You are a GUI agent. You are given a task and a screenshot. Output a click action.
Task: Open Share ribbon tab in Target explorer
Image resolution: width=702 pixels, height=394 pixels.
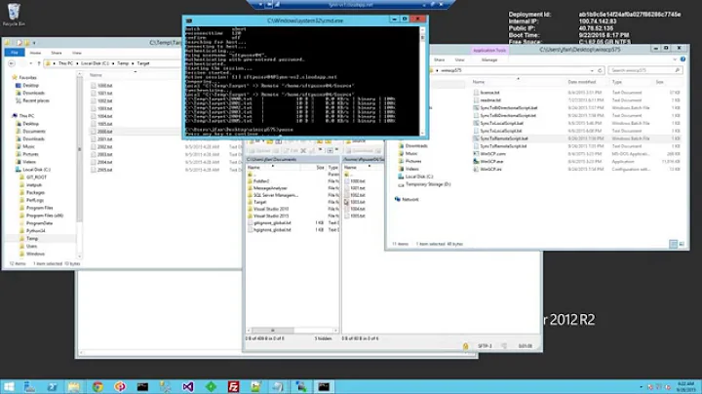click(57, 53)
